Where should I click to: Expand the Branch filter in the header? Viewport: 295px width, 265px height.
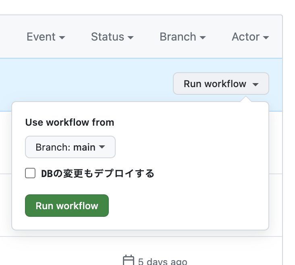(183, 37)
